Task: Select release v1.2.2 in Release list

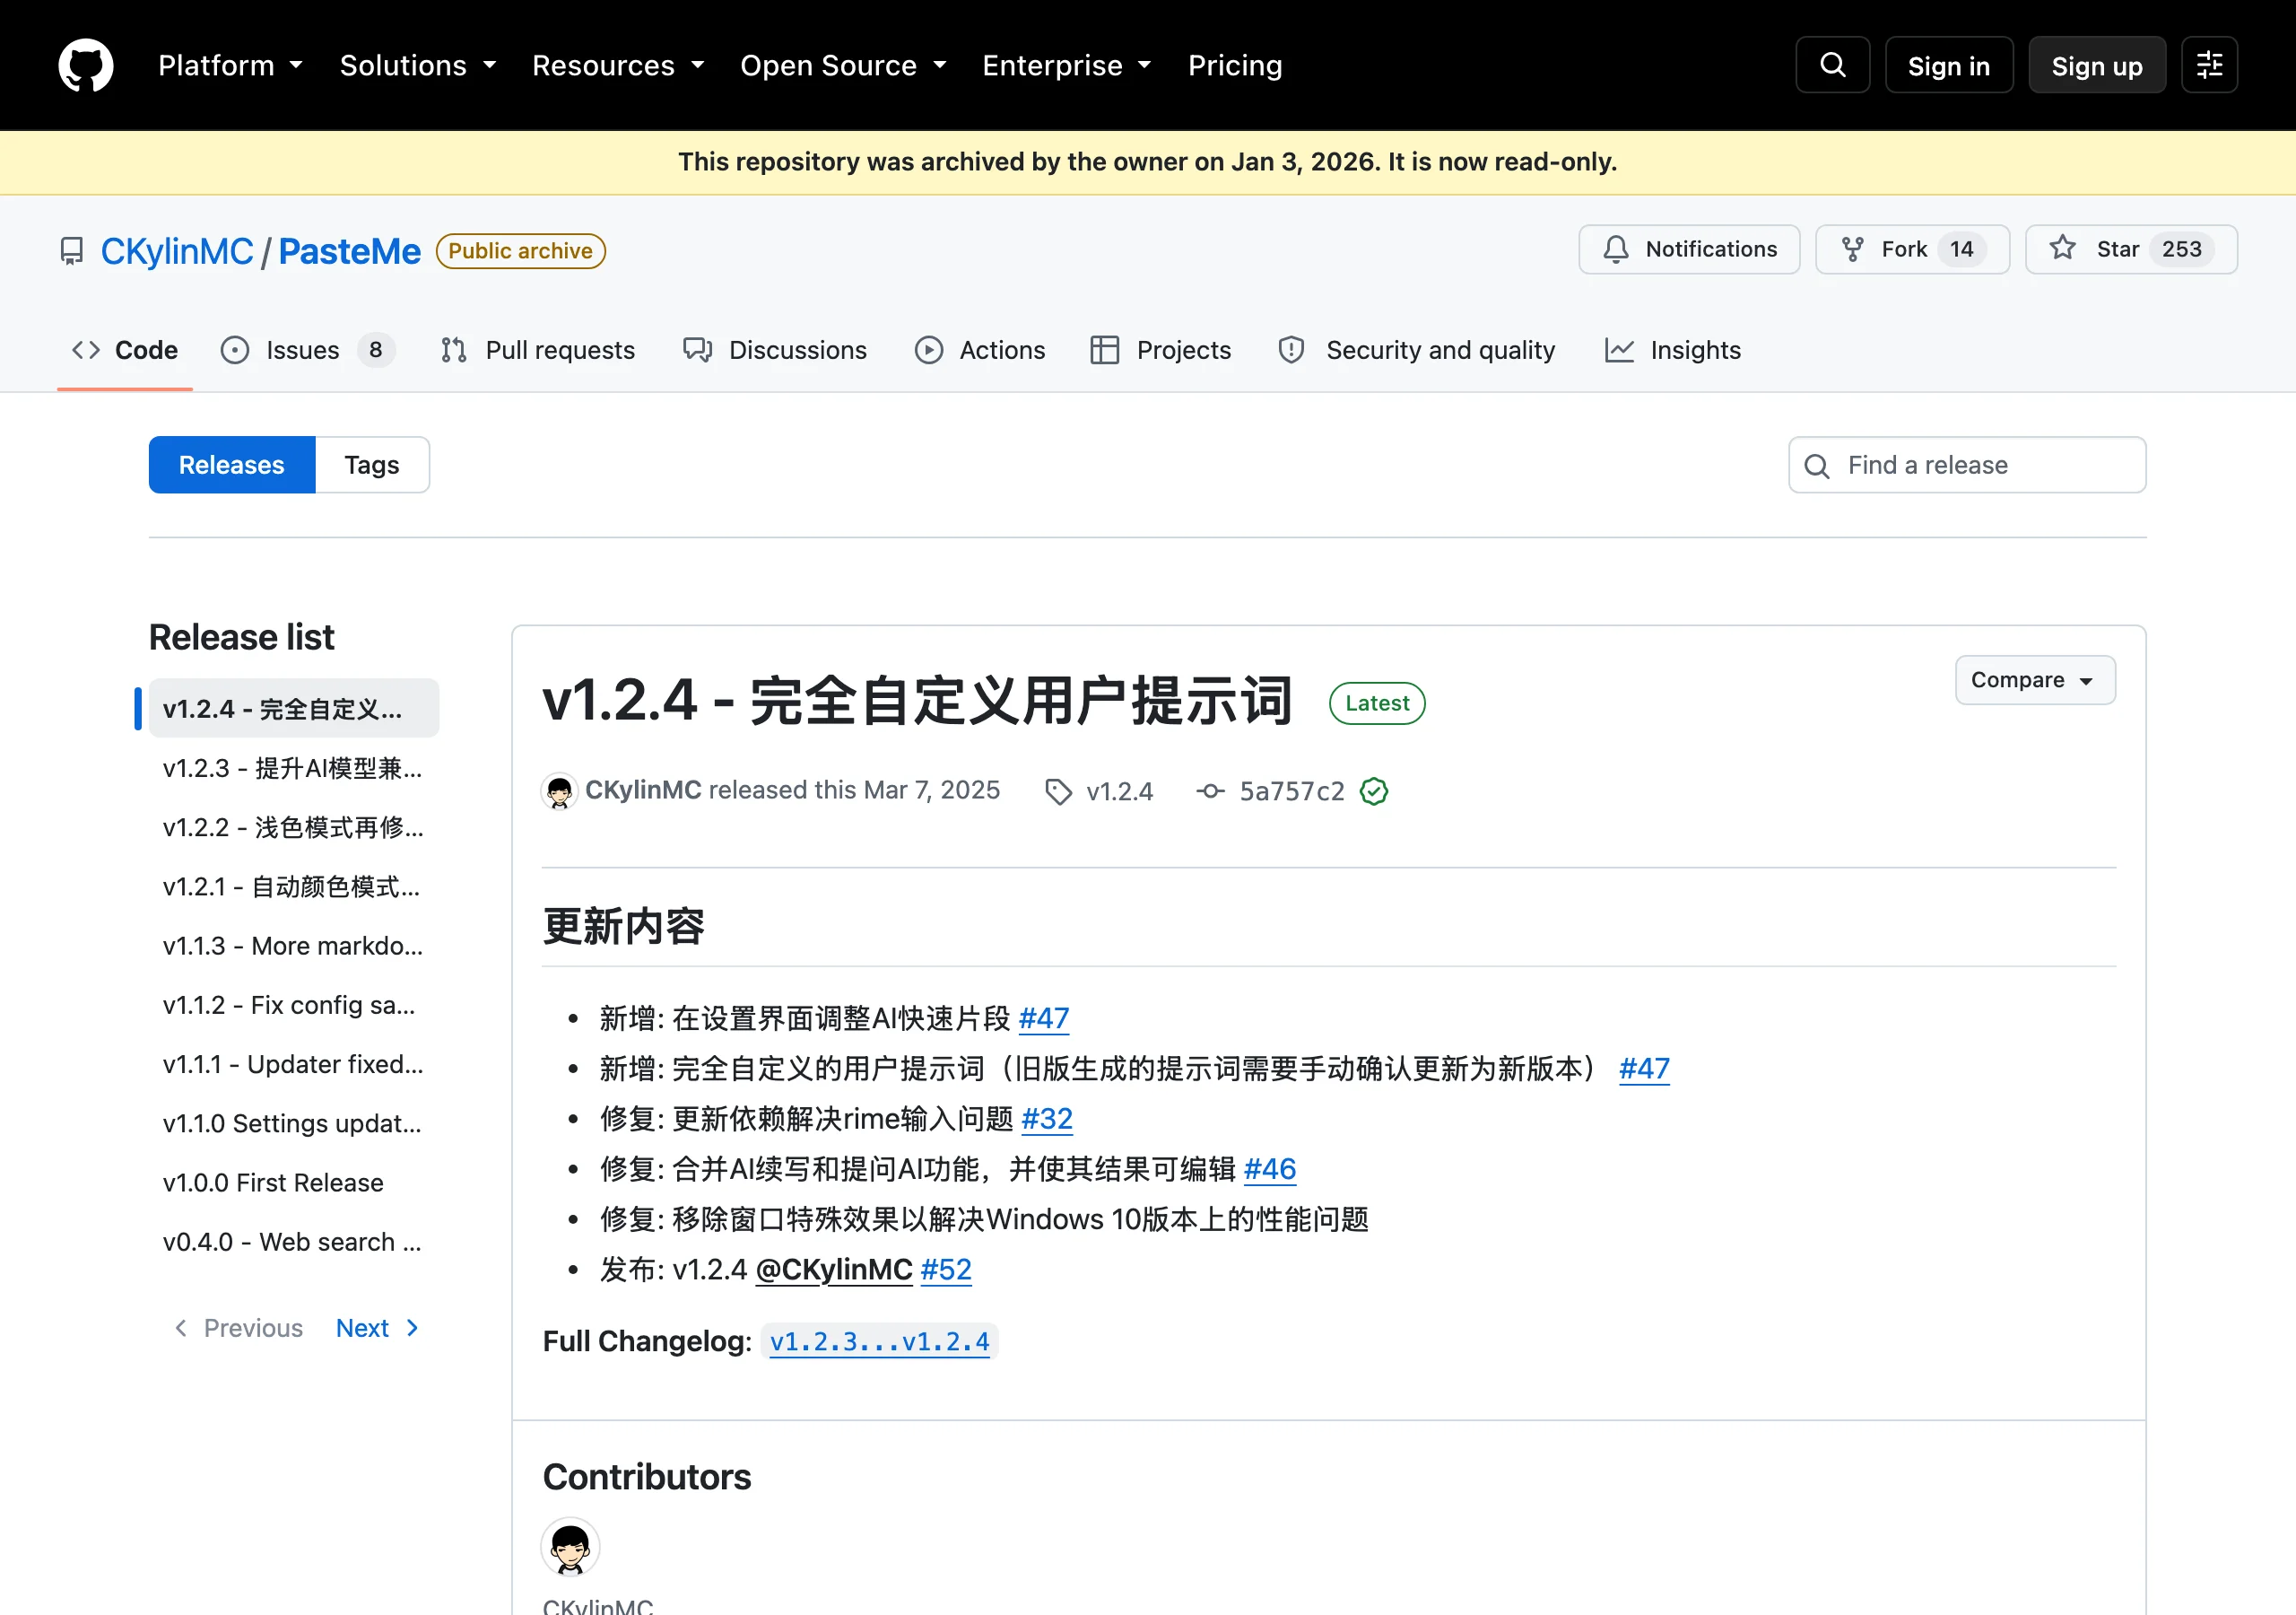Action: 293,827
